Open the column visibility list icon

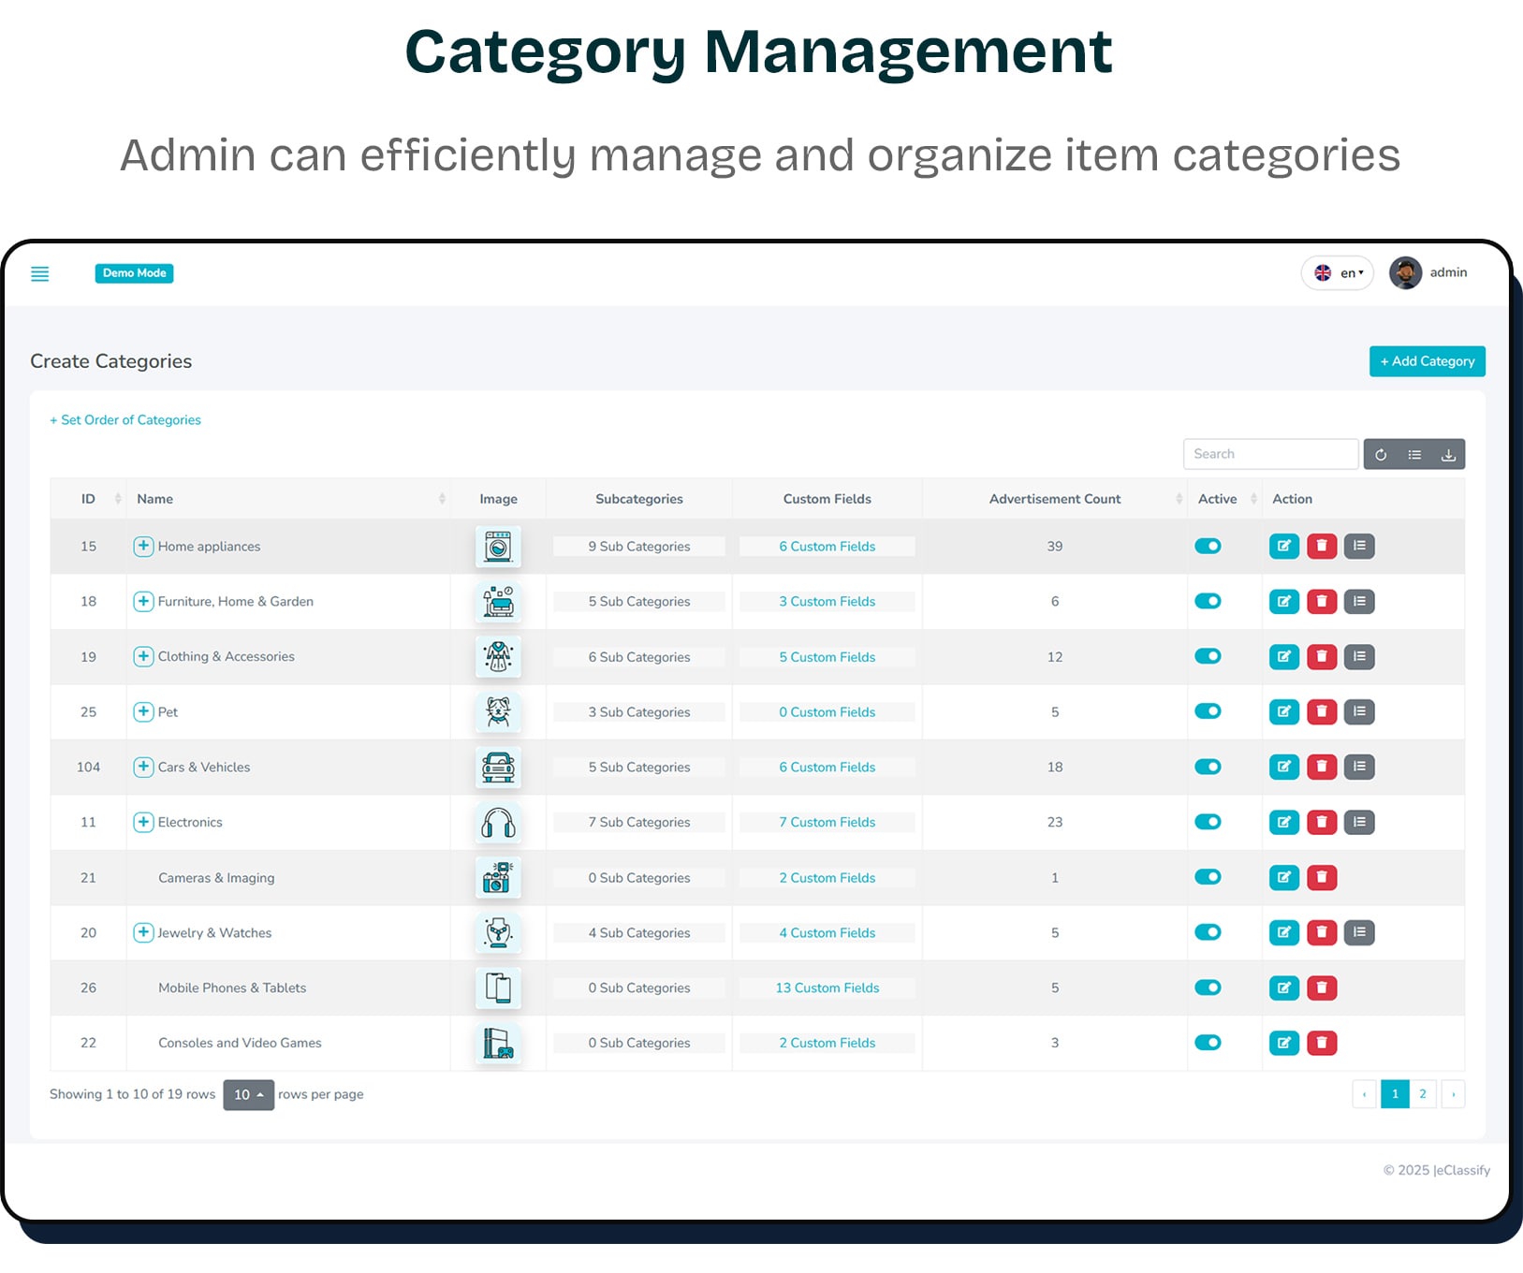(x=1414, y=454)
